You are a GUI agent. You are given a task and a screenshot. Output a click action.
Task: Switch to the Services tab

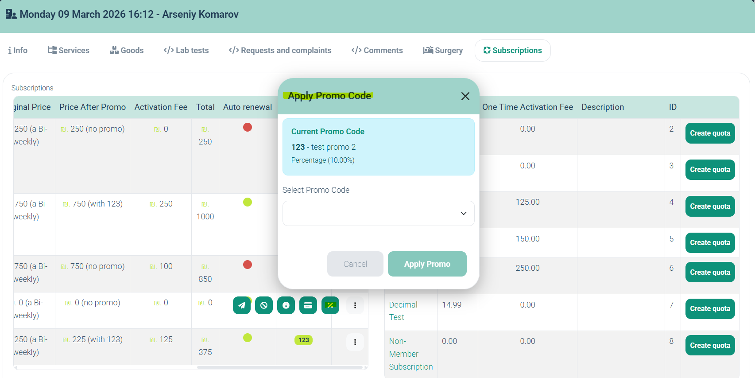[x=69, y=51]
